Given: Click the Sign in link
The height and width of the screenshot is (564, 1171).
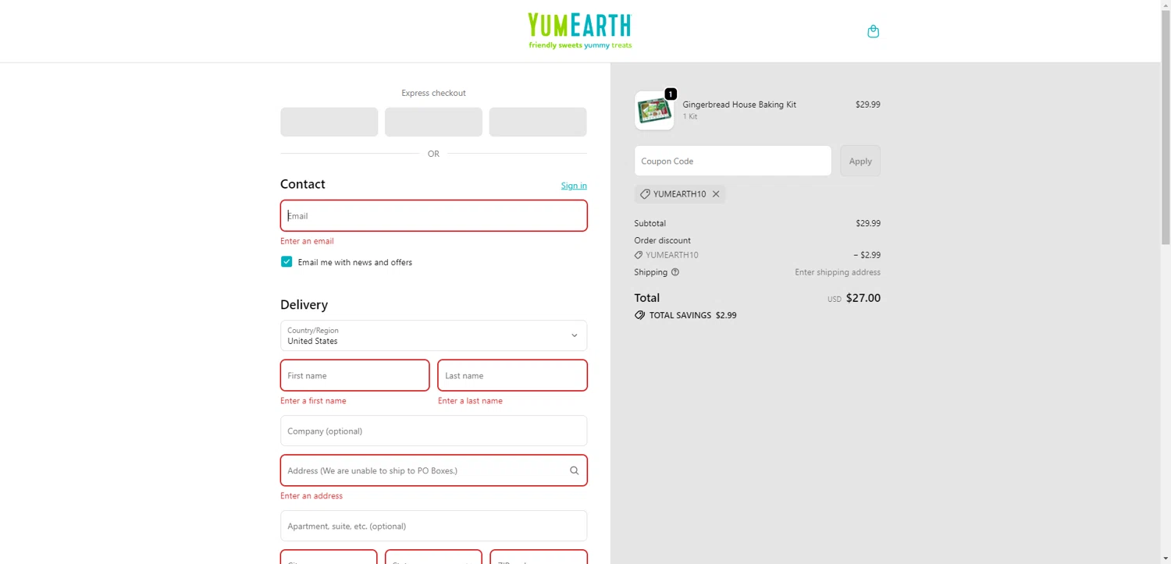Looking at the screenshot, I should click(574, 186).
